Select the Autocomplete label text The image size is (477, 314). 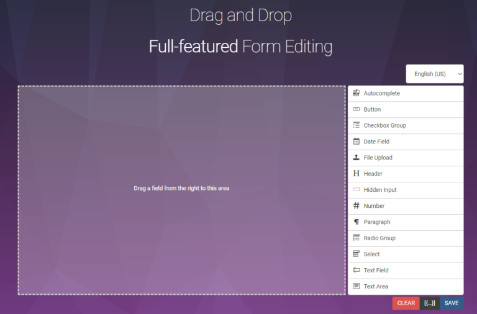[x=382, y=93]
